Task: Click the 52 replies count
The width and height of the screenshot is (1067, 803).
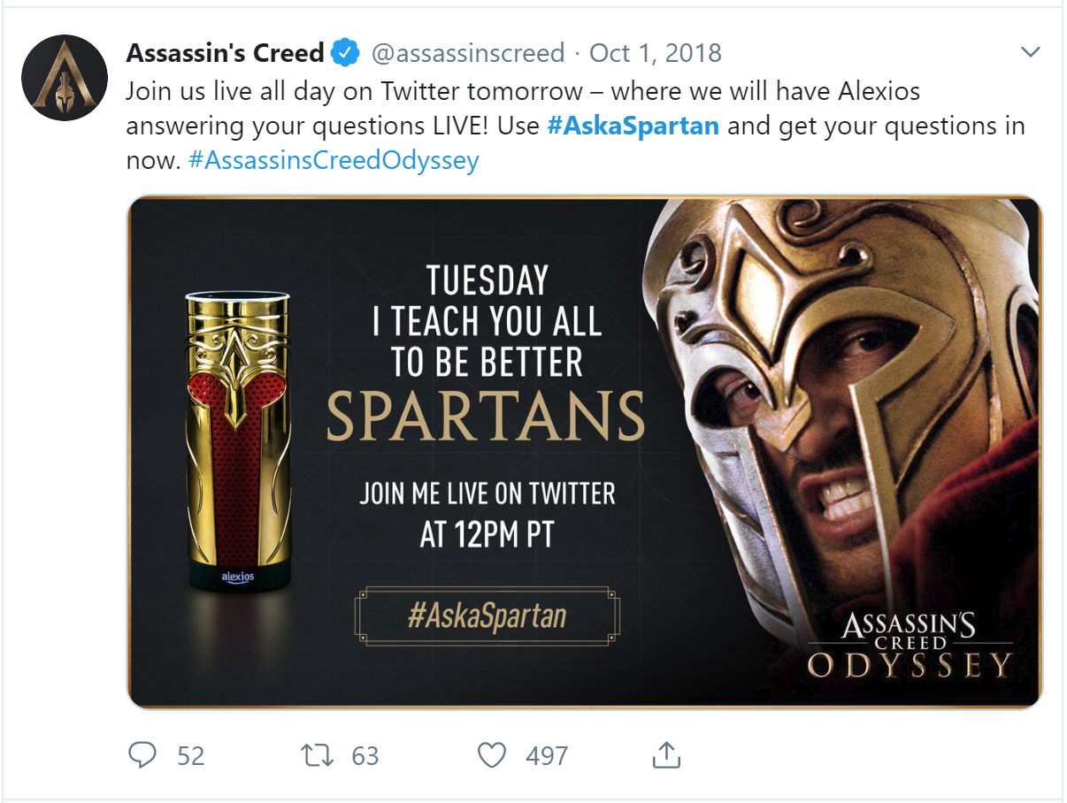Action: pyautogui.click(x=190, y=755)
